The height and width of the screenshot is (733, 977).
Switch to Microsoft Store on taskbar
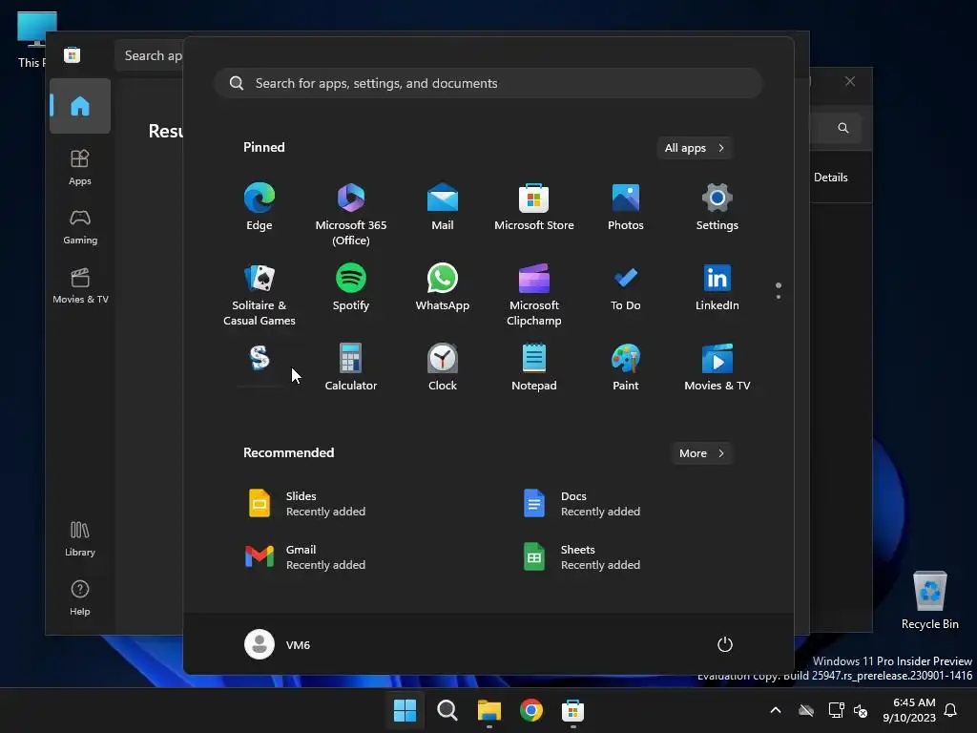point(573,710)
